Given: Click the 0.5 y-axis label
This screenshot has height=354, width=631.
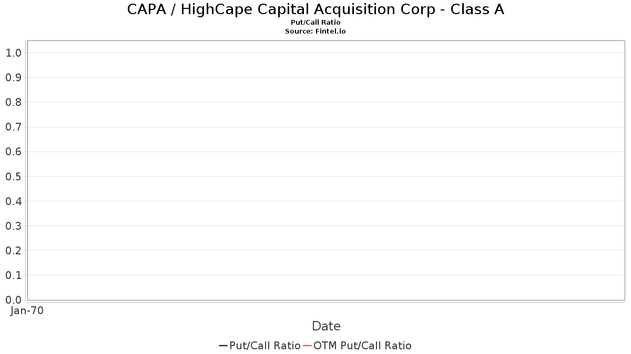Looking at the screenshot, I should pyautogui.click(x=13, y=177).
